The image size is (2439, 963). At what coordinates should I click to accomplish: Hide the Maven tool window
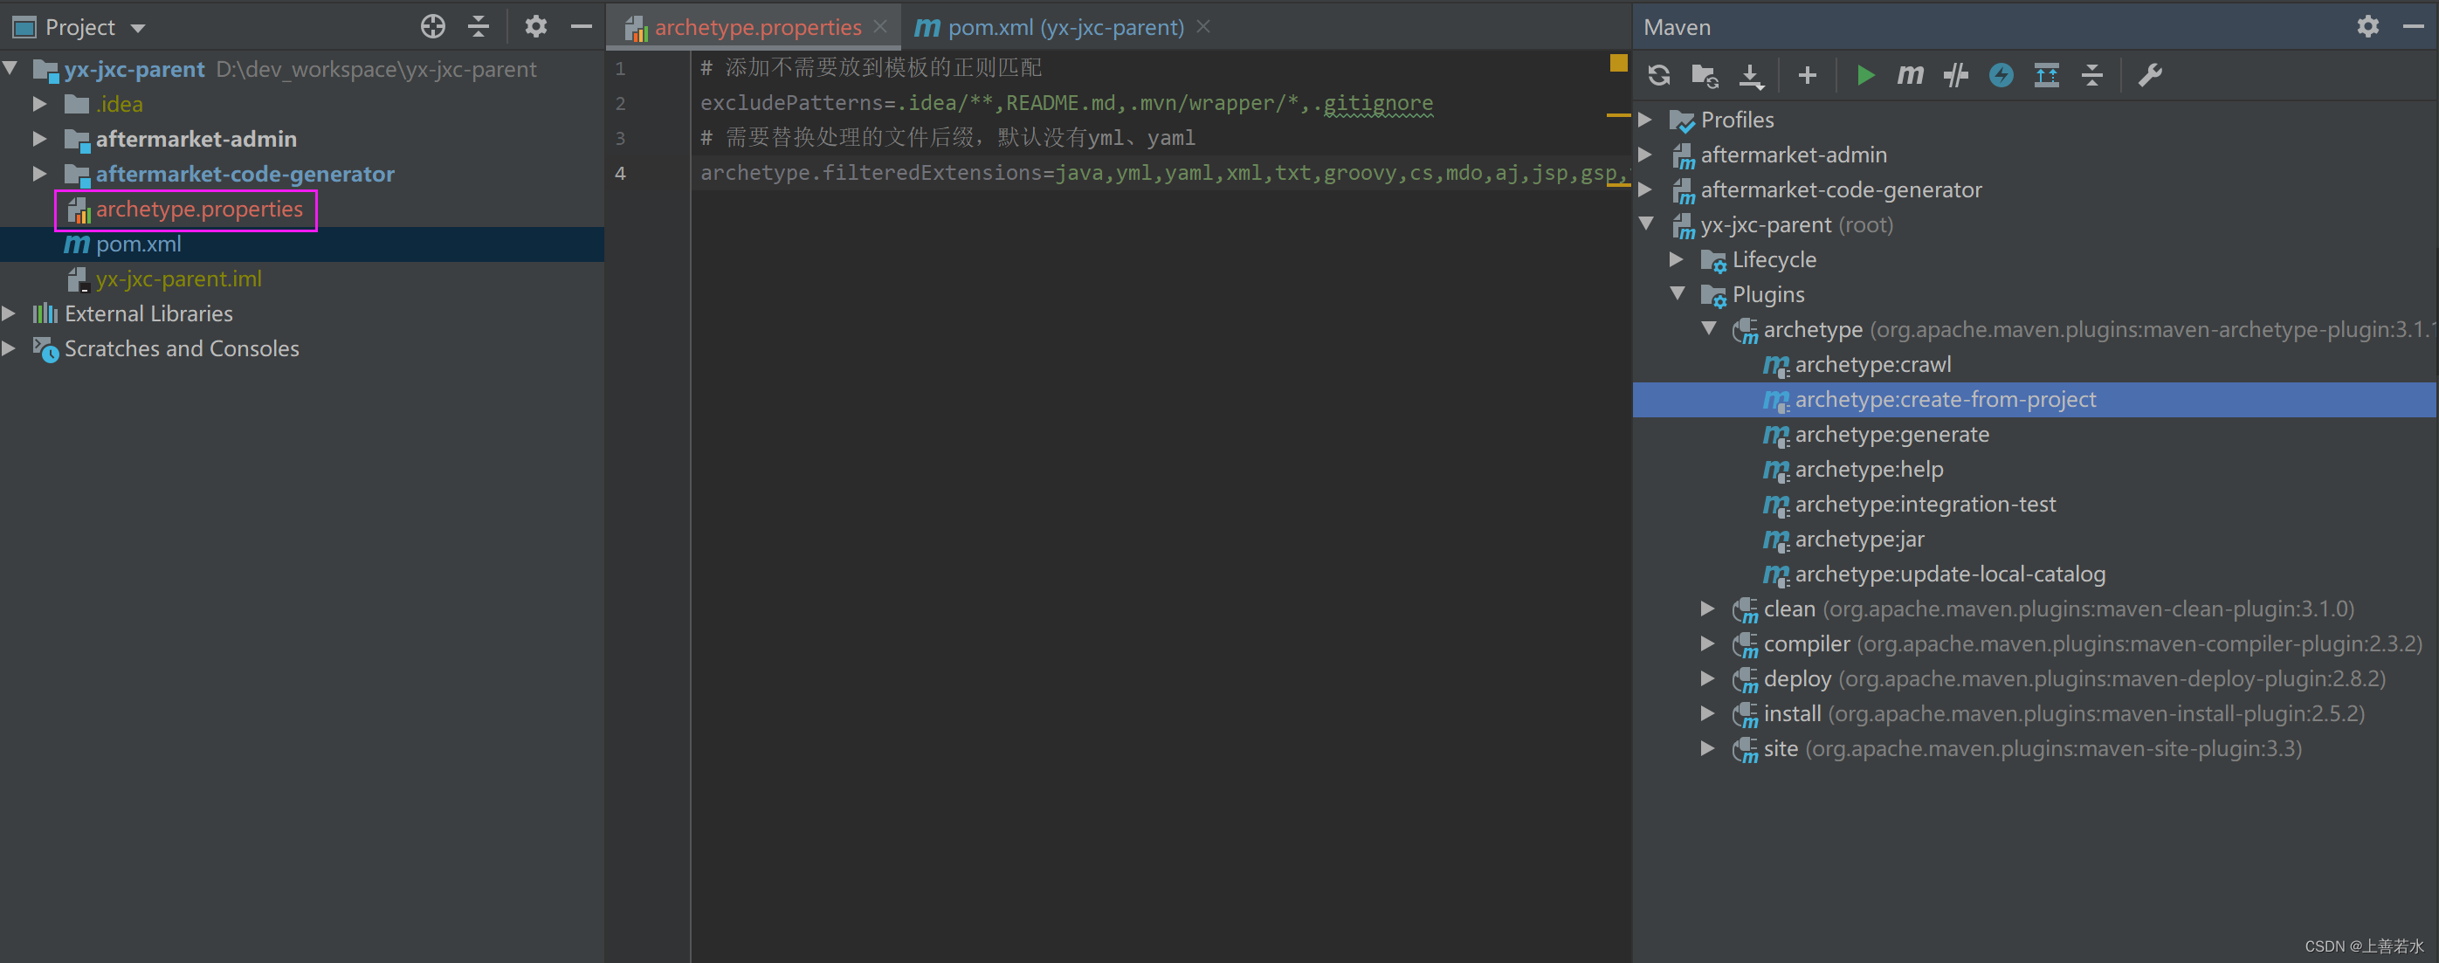point(2414,26)
